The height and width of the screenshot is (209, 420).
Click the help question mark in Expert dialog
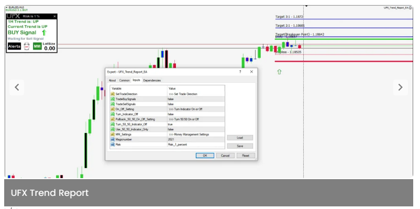coord(240,72)
